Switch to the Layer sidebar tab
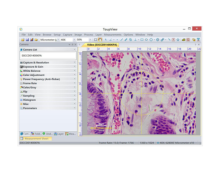 [59, 134]
